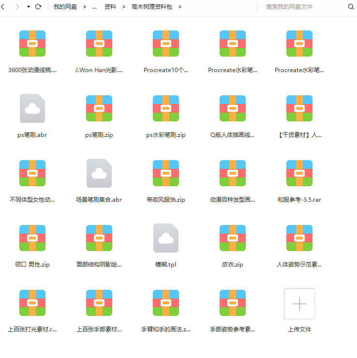Select the 帝政风服饰.zip archive
Image resolution: width=357 pixels, height=358 pixels.
165,173
